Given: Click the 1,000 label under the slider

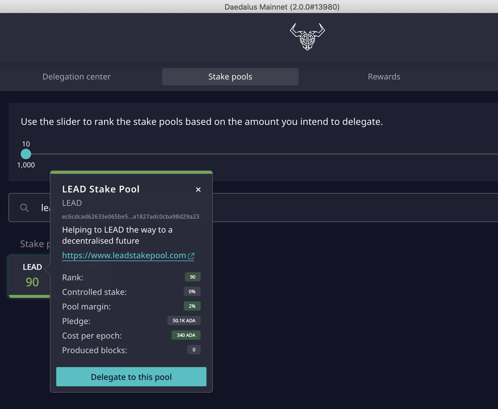Looking at the screenshot, I should [26, 165].
